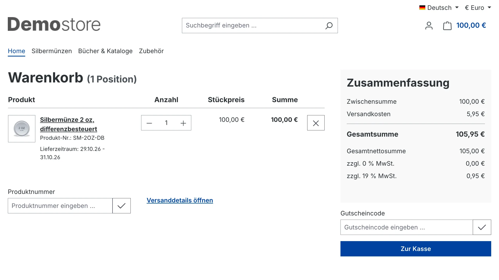Click the quantity value field
The image size is (499, 280).
[166, 123]
